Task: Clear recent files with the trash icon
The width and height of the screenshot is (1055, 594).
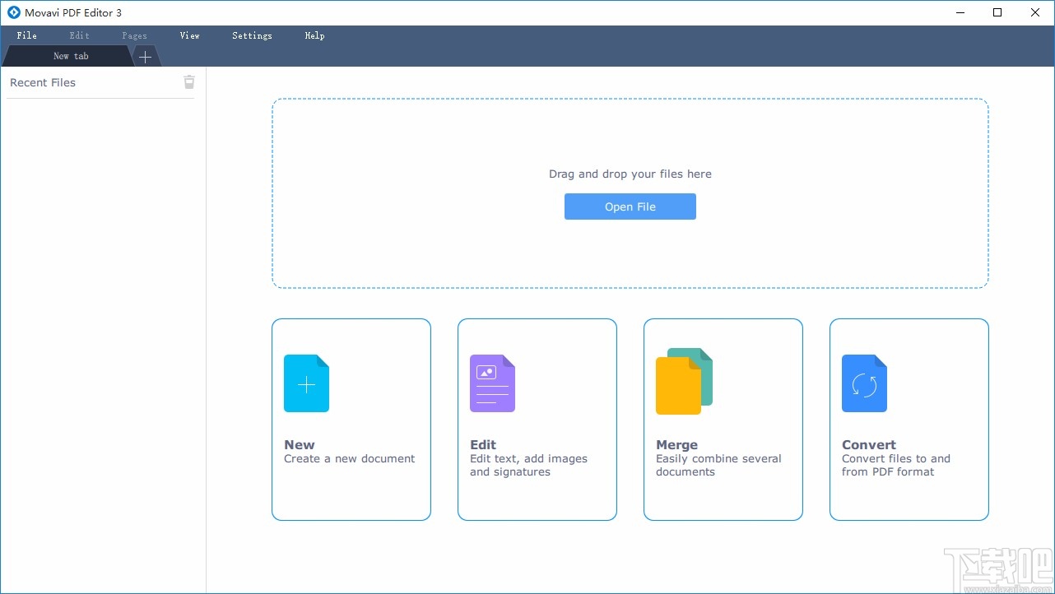Action: click(x=189, y=81)
